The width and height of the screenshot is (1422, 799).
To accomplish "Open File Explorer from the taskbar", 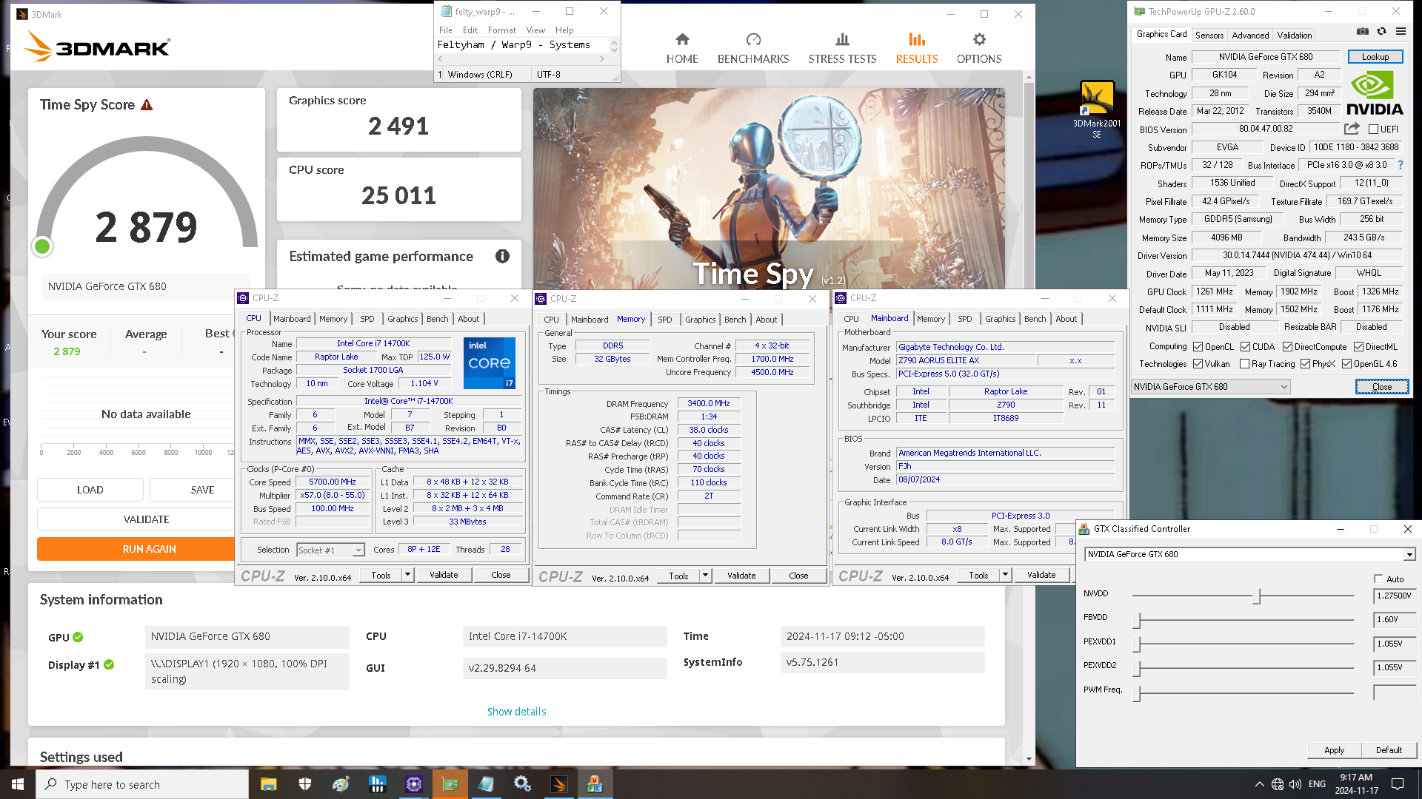I will tap(268, 784).
